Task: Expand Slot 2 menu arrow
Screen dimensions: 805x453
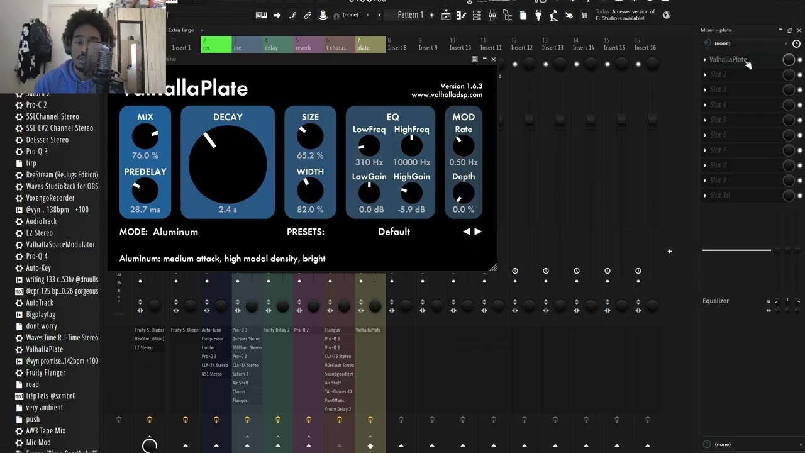Action: 705,75
